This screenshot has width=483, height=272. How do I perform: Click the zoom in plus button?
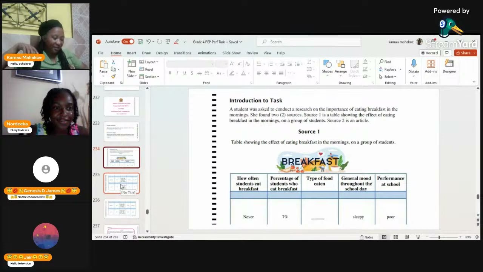460,237
